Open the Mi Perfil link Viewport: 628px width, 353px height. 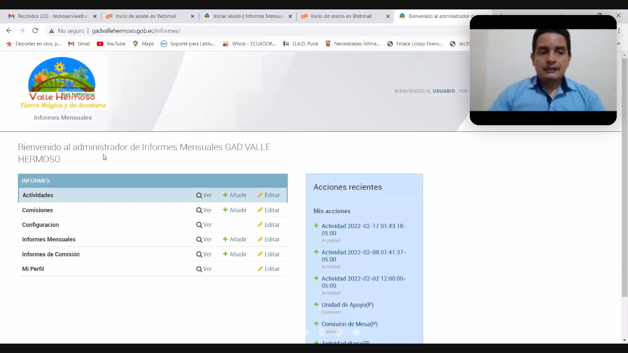(33, 269)
